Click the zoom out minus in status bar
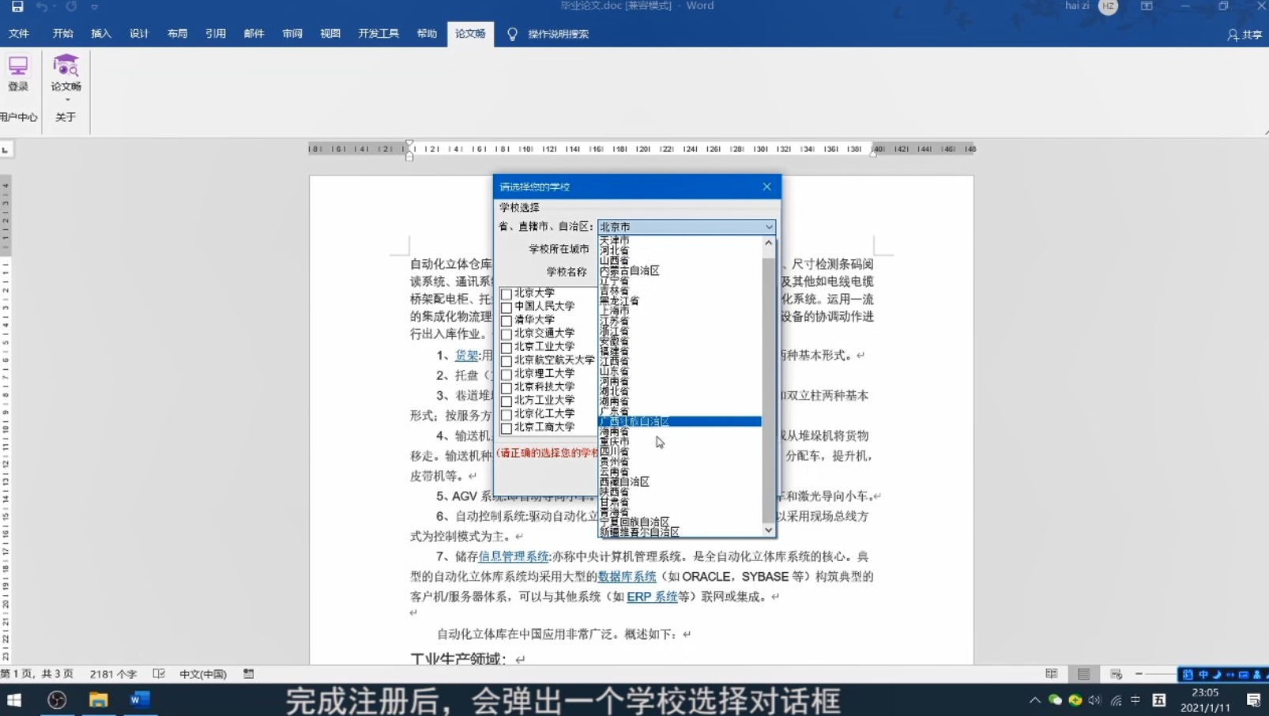This screenshot has width=1269, height=716. tap(1139, 674)
